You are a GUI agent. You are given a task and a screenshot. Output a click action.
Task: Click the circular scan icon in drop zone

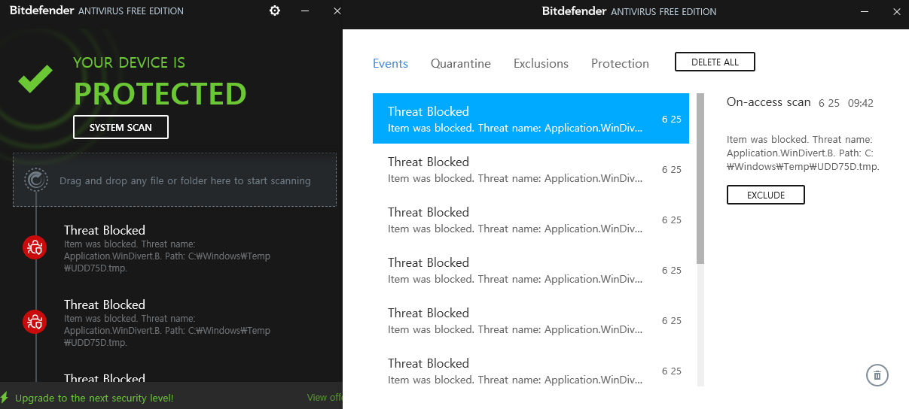35,180
